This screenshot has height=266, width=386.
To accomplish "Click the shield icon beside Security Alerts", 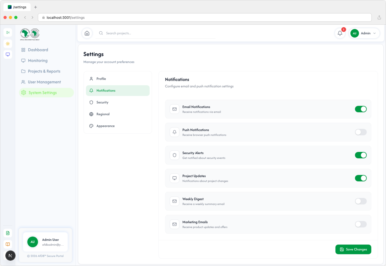I will [174, 155].
